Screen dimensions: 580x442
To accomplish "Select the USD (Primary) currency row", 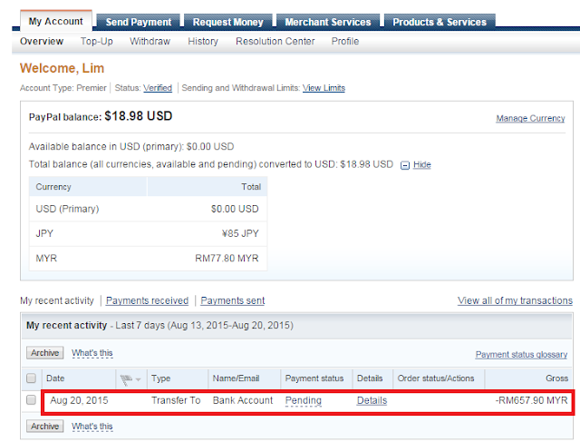I will [x=148, y=209].
